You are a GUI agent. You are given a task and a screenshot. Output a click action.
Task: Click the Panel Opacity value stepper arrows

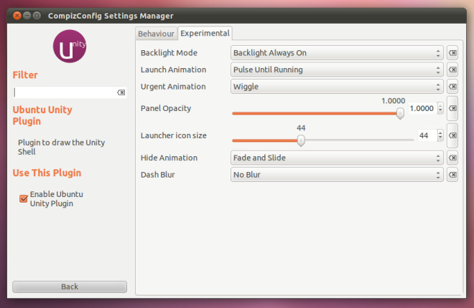[440, 108]
